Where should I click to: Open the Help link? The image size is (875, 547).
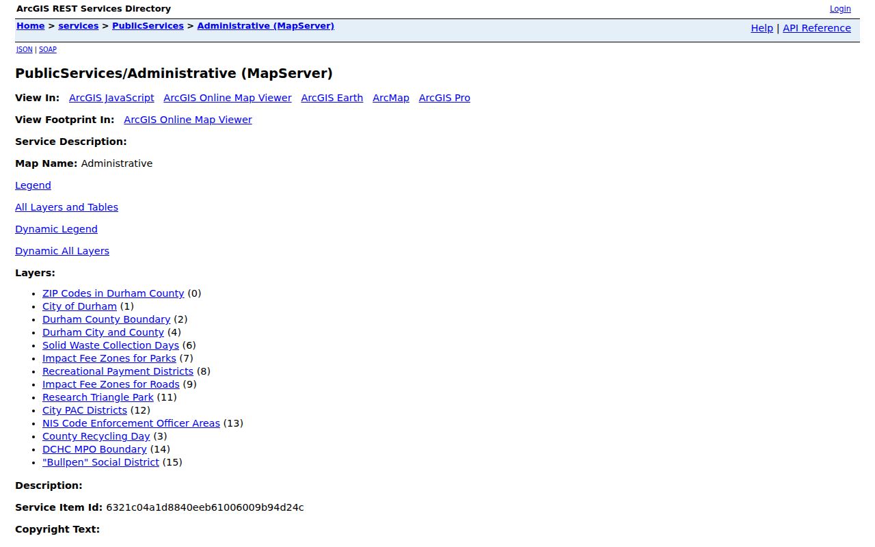click(762, 28)
